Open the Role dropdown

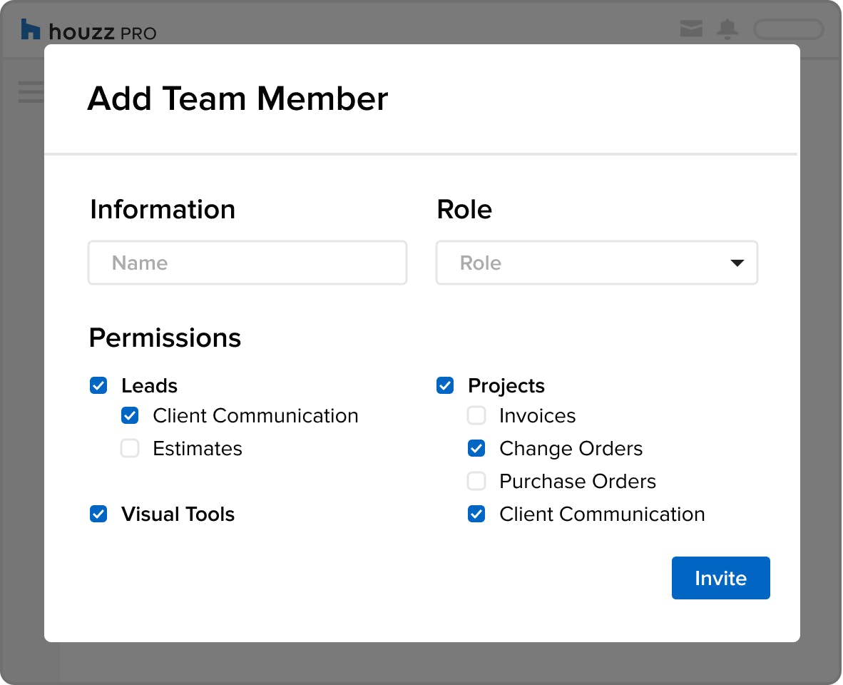click(597, 263)
